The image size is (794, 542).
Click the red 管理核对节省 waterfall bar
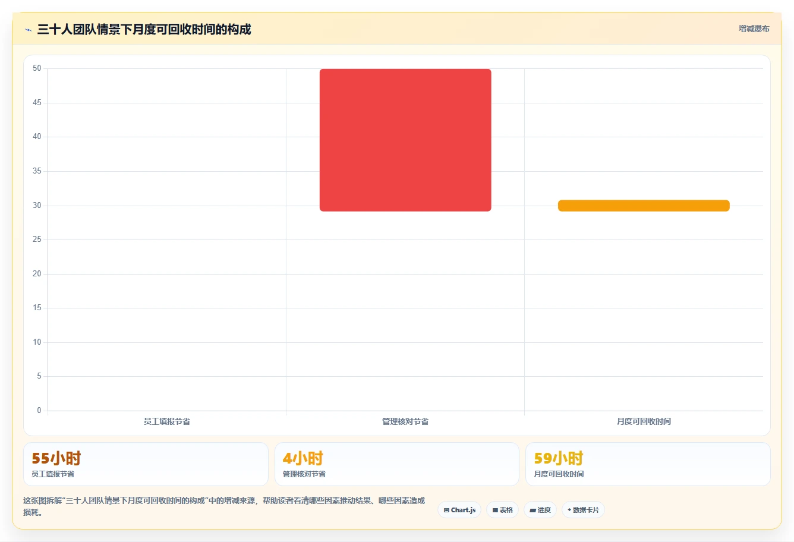(x=405, y=140)
